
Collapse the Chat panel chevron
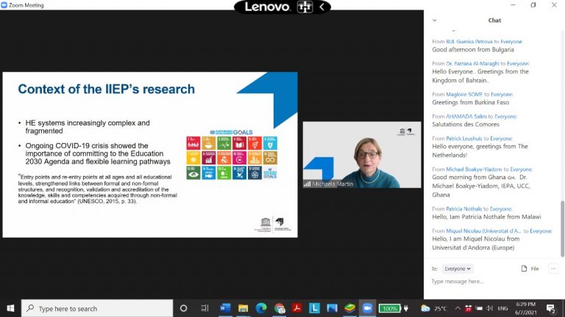tap(434, 21)
